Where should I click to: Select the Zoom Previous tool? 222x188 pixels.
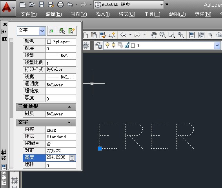pos(181,35)
